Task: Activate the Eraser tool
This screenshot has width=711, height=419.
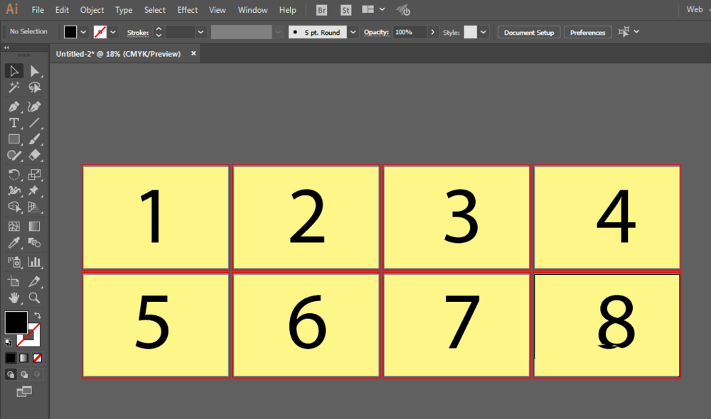Action: click(x=34, y=156)
